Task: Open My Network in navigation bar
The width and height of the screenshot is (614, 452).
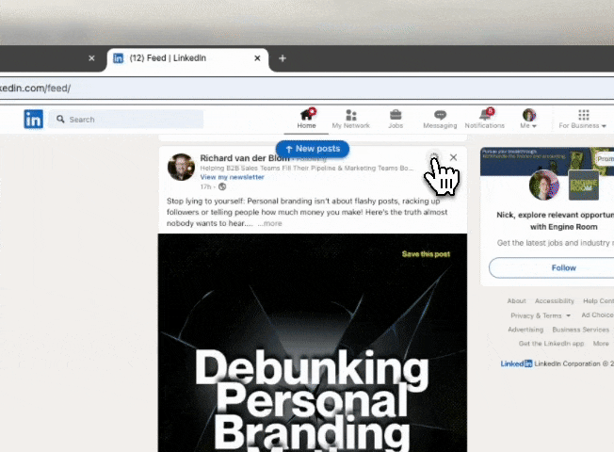Action: [351, 119]
